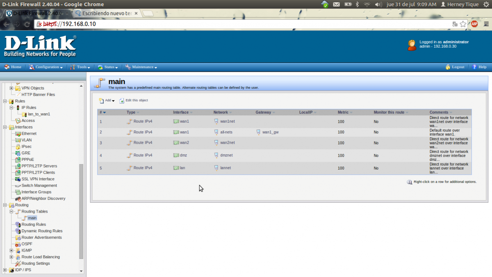Switch to Escribiendo nuevo tema tab

pos(107,13)
